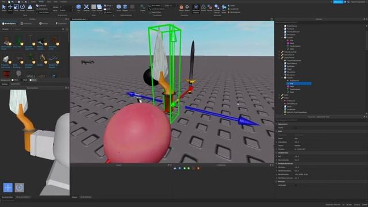Open the Test ribbon tab
Image resolution: width=368 pixels, height=207 pixels.
point(49,2)
